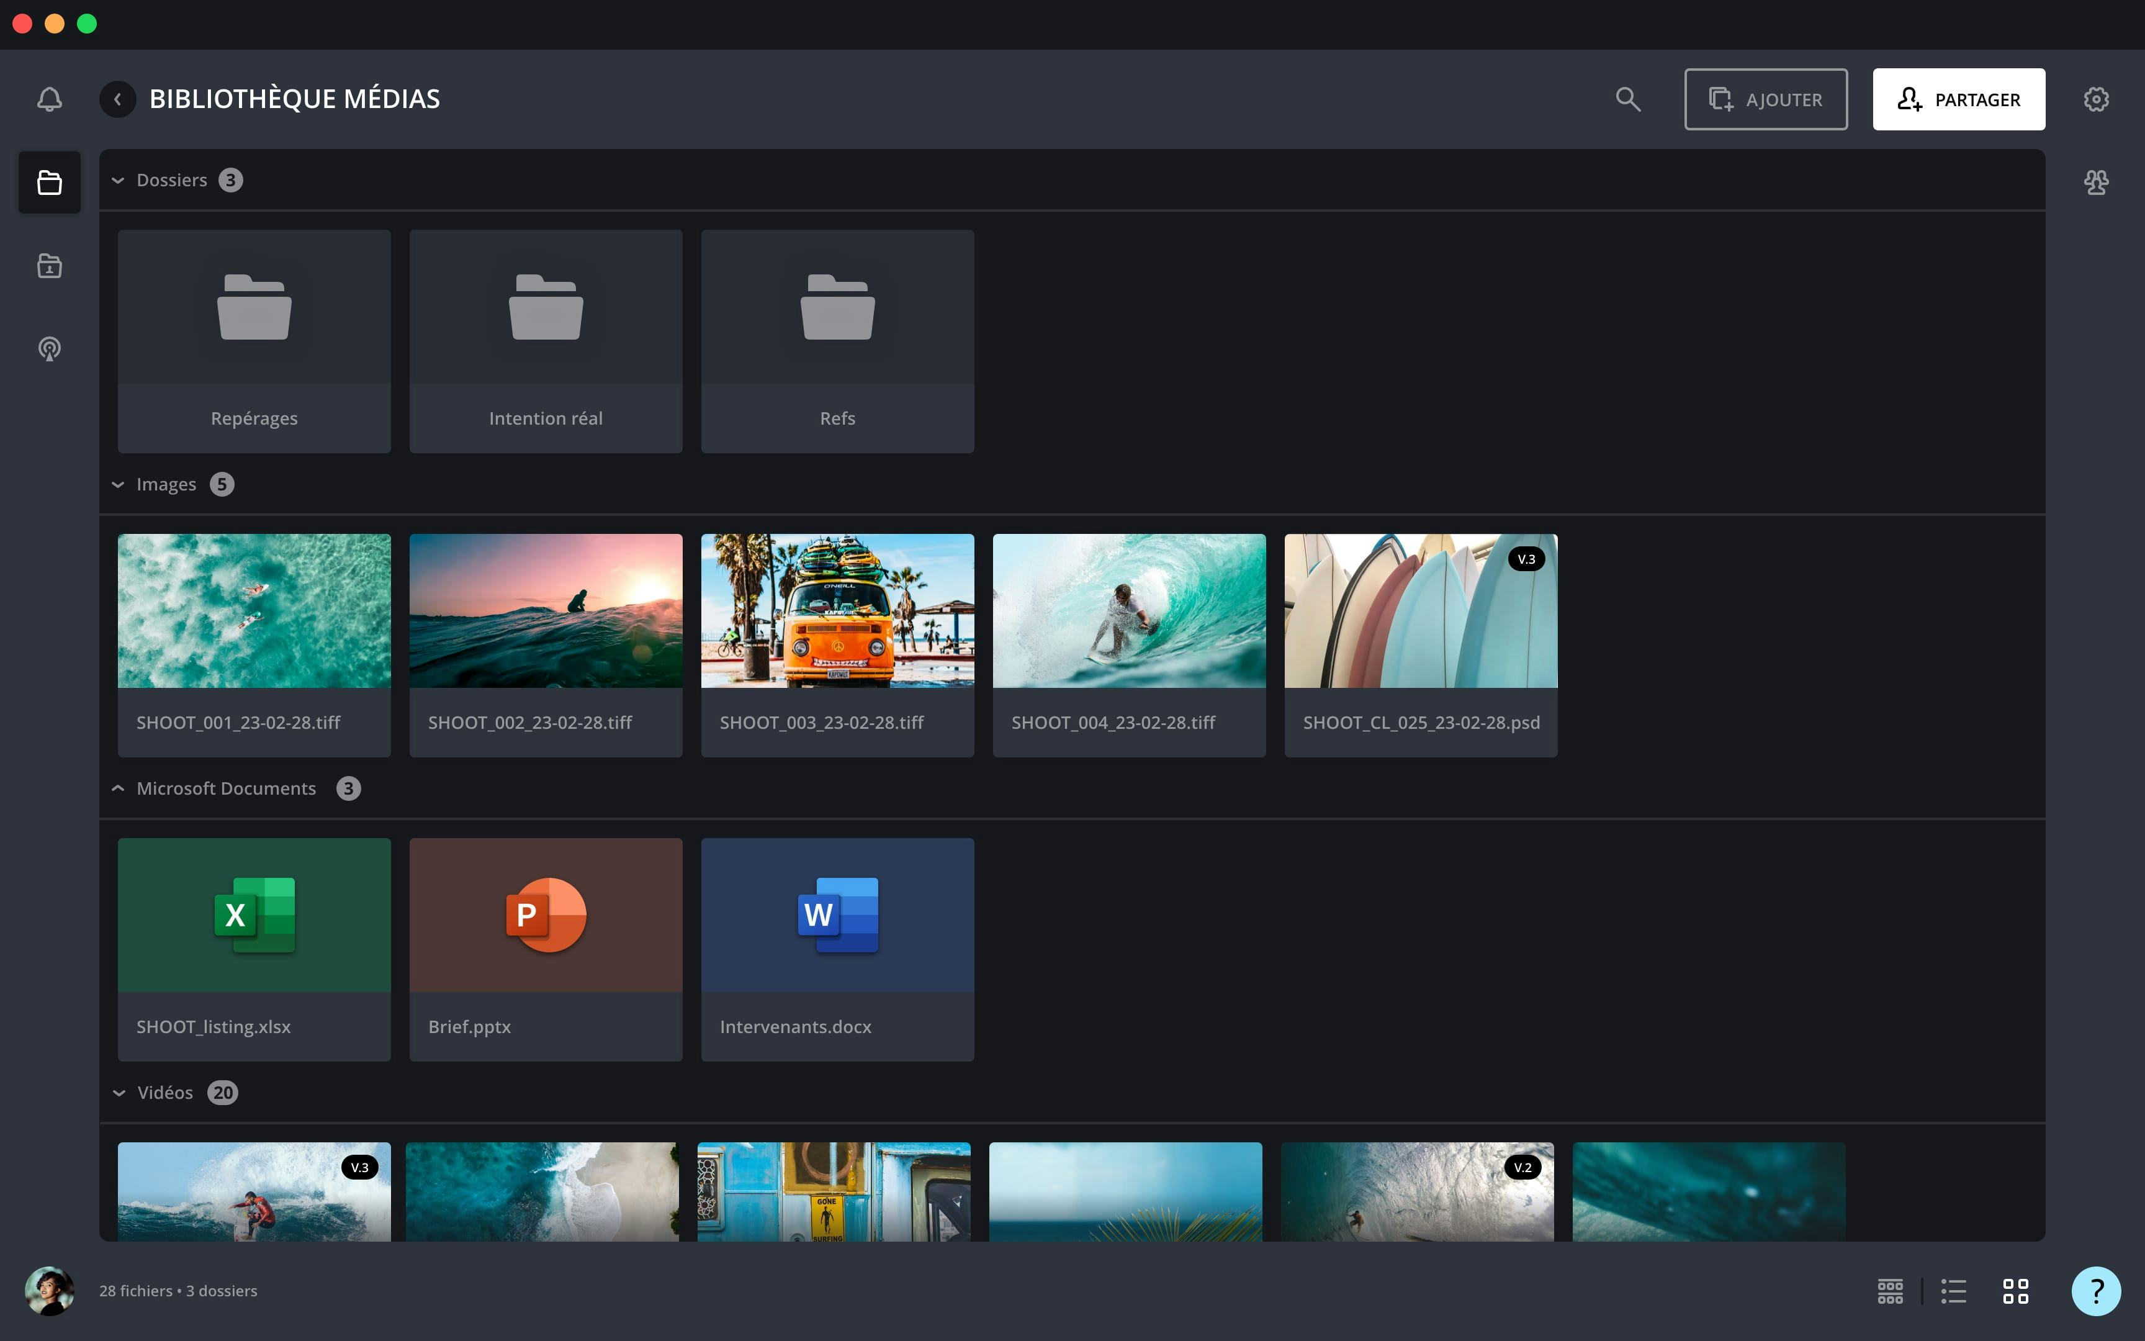2145x1341 pixels.
Task: Click the help question mark button
Action: [2095, 1291]
